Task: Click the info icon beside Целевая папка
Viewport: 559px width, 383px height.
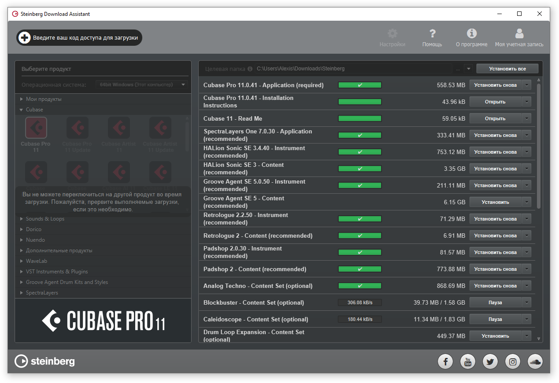Action: click(250, 69)
